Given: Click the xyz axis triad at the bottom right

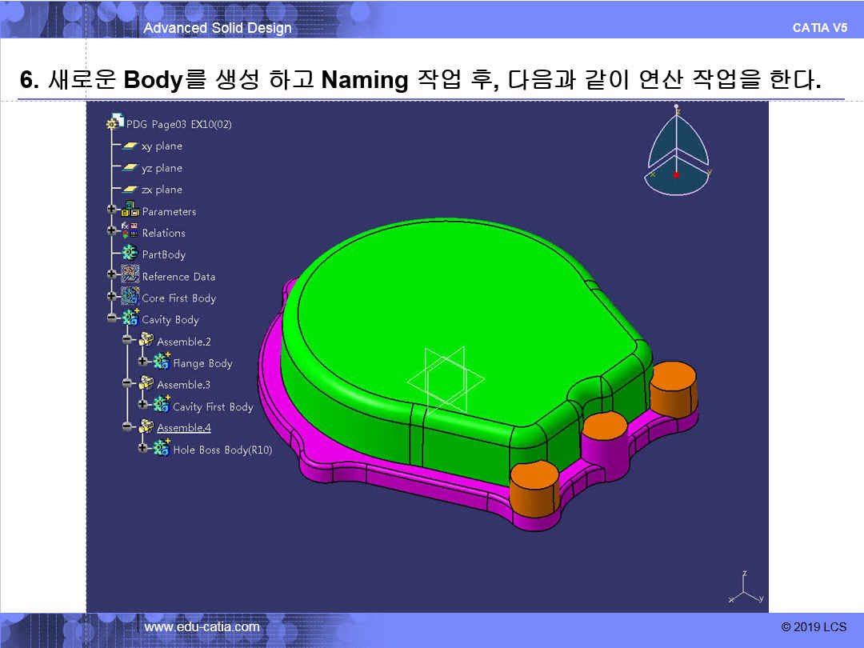Looking at the screenshot, I should coord(745,590).
